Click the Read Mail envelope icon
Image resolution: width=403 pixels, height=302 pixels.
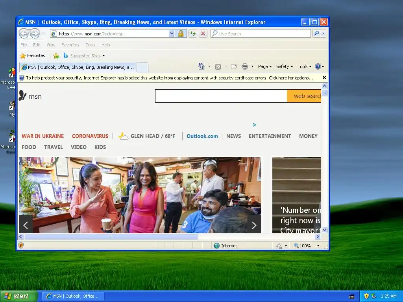(x=234, y=66)
